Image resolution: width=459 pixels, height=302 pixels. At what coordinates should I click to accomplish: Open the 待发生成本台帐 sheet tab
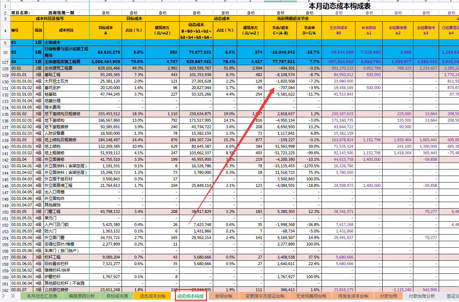tap(353, 296)
